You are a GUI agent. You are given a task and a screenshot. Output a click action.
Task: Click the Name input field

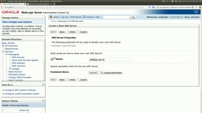click(109, 60)
